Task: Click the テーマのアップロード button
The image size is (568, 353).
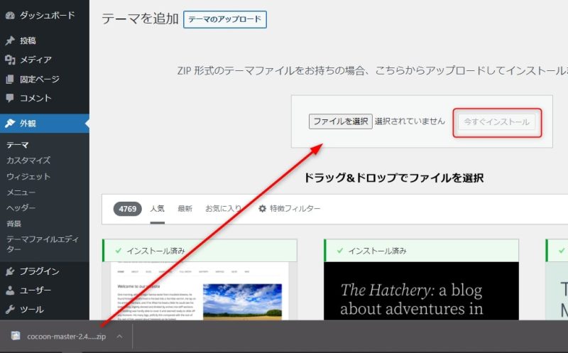Action: 224,20
